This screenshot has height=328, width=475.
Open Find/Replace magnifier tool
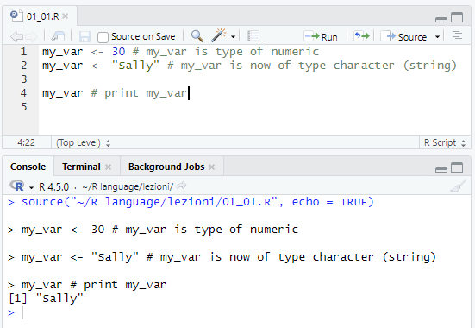tap(197, 36)
